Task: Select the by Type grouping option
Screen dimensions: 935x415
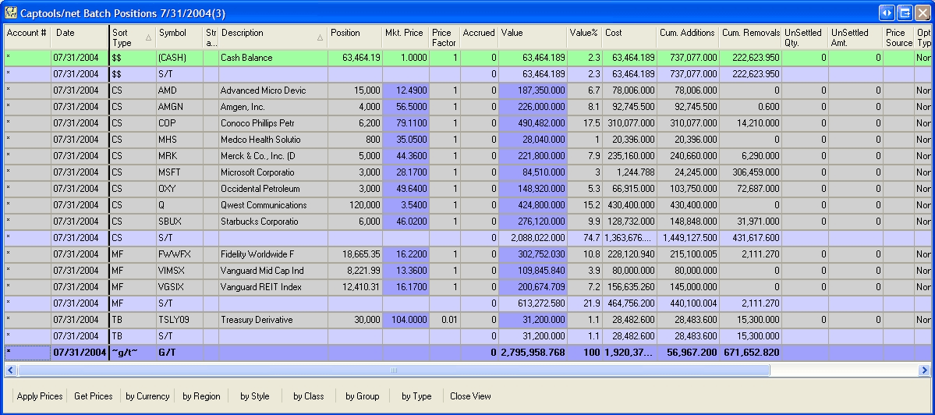Action: [416, 396]
